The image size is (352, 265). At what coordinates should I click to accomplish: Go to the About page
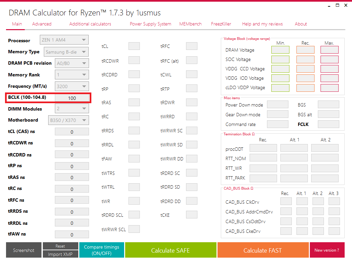300,24
